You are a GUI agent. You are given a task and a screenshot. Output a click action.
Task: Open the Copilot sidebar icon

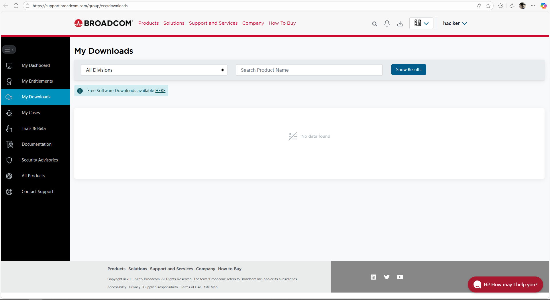tap(543, 6)
